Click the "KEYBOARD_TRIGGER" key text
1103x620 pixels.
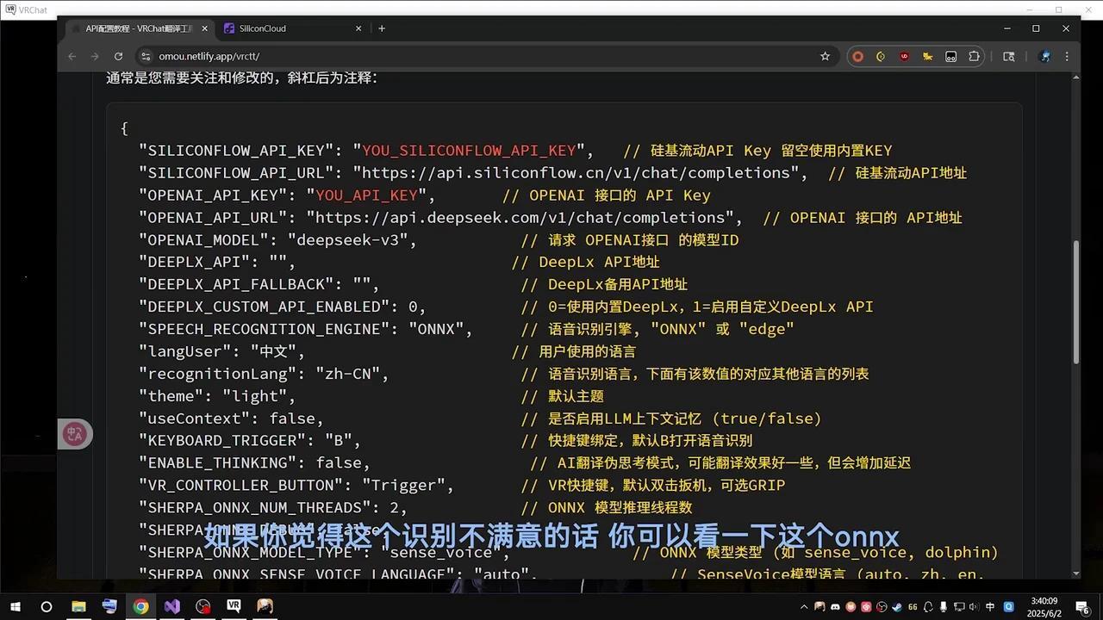pyautogui.click(x=221, y=442)
